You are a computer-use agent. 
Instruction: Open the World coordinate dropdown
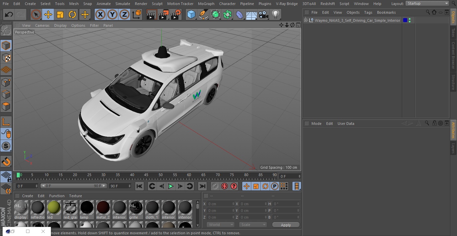tap(220, 225)
